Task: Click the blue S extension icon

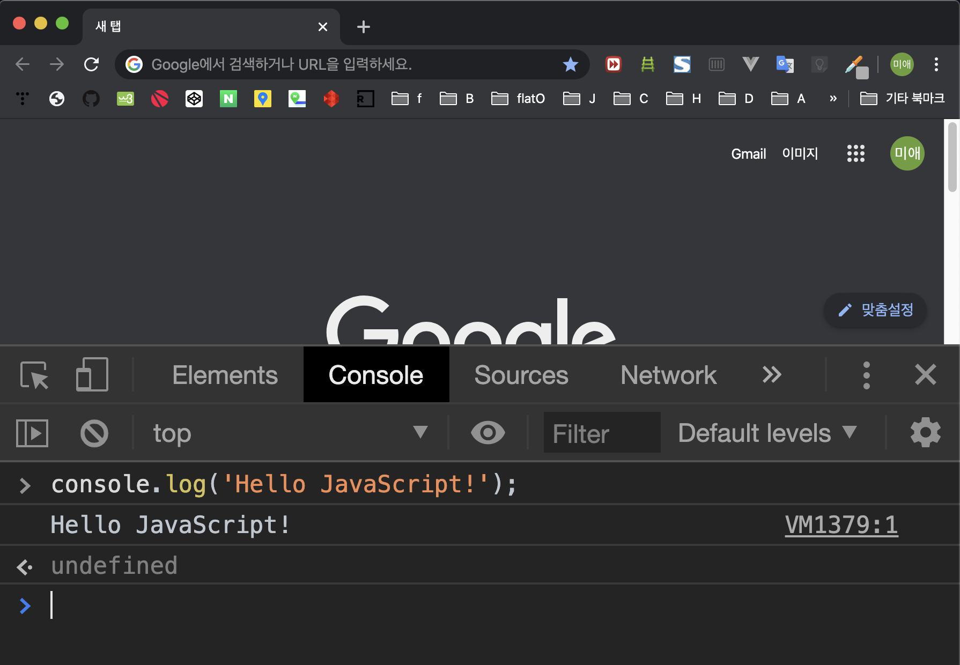Action: [x=682, y=64]
